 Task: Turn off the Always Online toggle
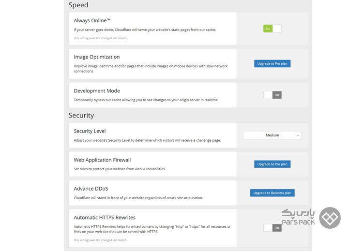pos(272,29)
